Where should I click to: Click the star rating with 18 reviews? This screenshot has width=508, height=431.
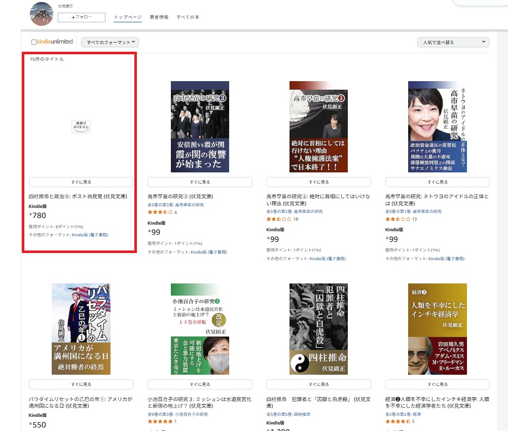pos(278,219)
